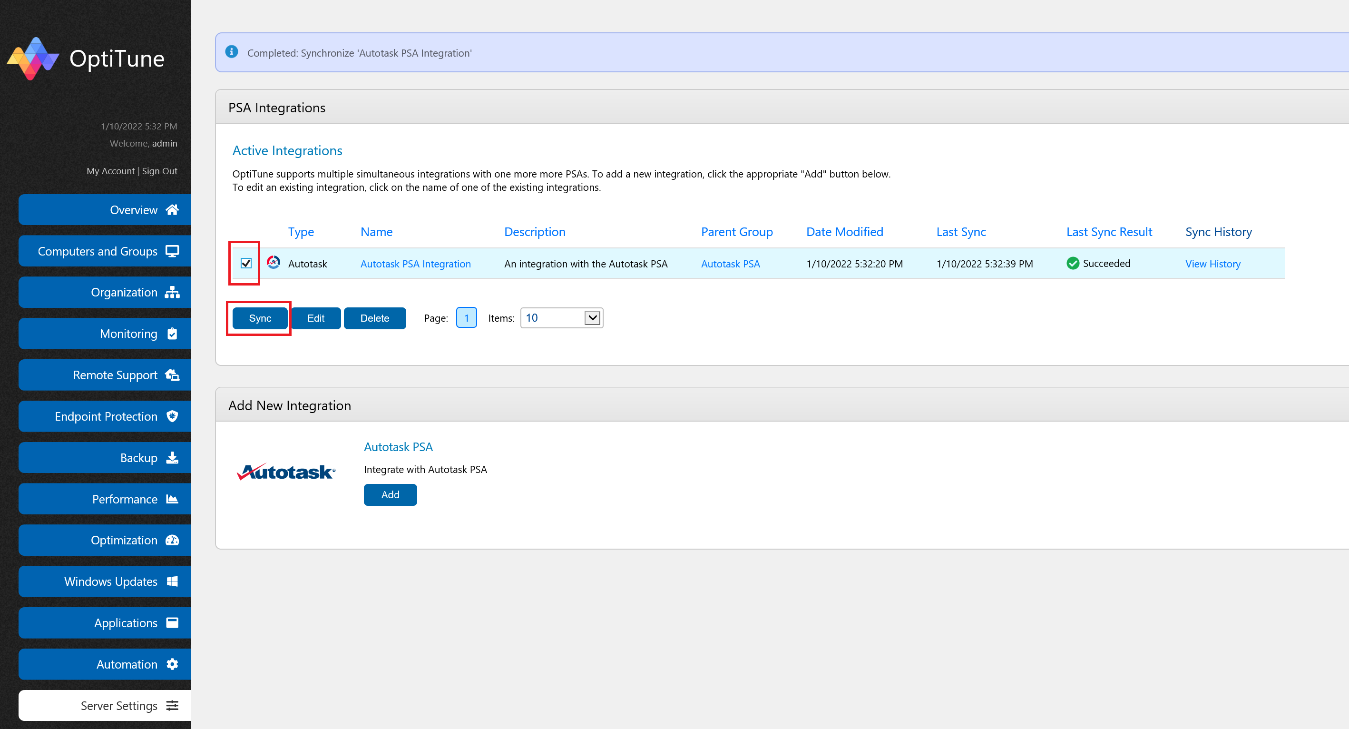Click the 'Completed: Synchronize' banner message
Image resolution: width=1349 pixels, height=729 pixels.
click(359, 53)
